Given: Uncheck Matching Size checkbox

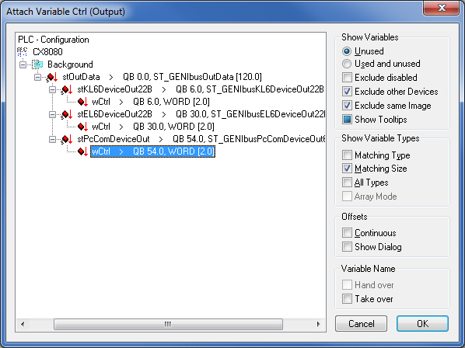Looking at the screenshot, I should click(x=347, y=169).
